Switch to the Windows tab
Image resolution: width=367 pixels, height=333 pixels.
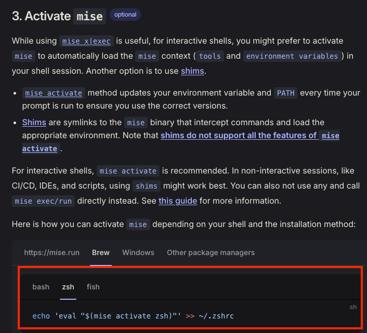pyautogui.click(x=138, y=252)
